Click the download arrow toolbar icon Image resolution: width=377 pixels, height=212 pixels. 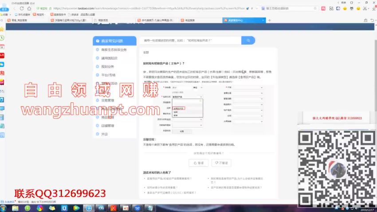[374, 8]
